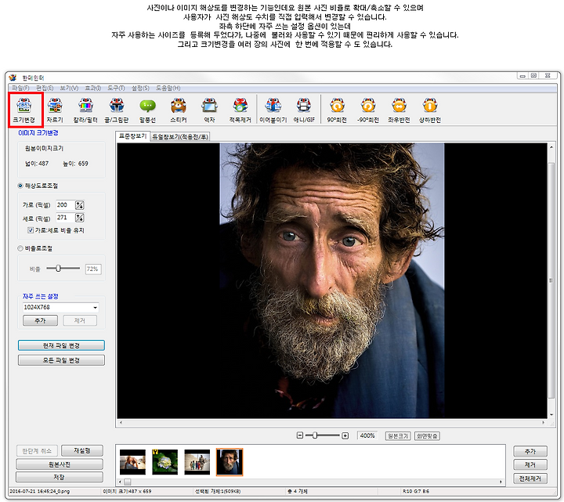Select the flower thumbnail
This screenshot has width=564, height=502.
coord(164,462)
